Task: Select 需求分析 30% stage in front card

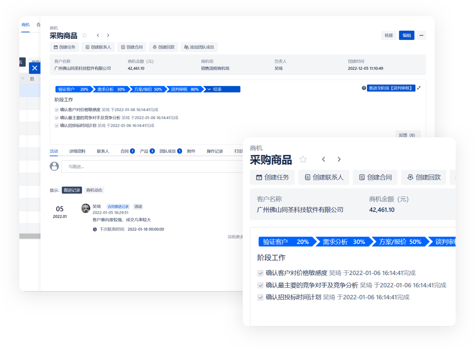Action: tap(343, 242)
